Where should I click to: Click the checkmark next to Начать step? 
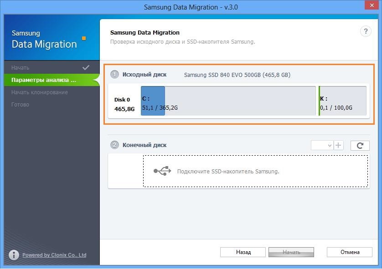[86, 67]
